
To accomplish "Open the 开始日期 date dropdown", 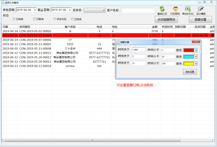I will [35, 10].
